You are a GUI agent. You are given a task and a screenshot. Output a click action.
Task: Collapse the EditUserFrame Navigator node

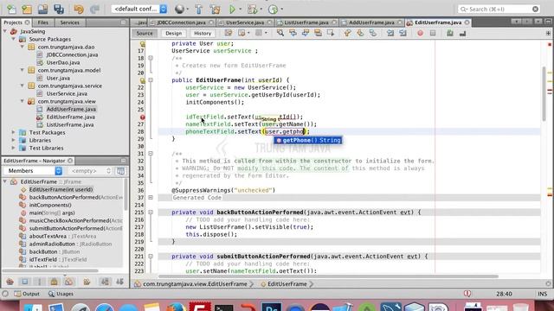point(5,181)
